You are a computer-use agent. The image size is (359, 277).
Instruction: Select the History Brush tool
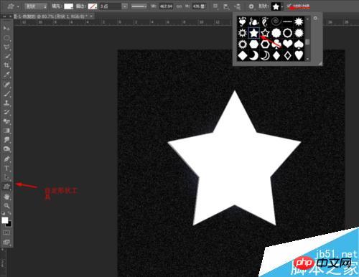6,112
